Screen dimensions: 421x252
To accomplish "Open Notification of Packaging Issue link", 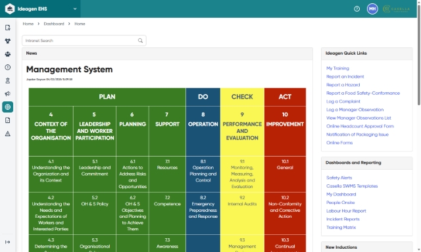I will [x=357, y=134].
